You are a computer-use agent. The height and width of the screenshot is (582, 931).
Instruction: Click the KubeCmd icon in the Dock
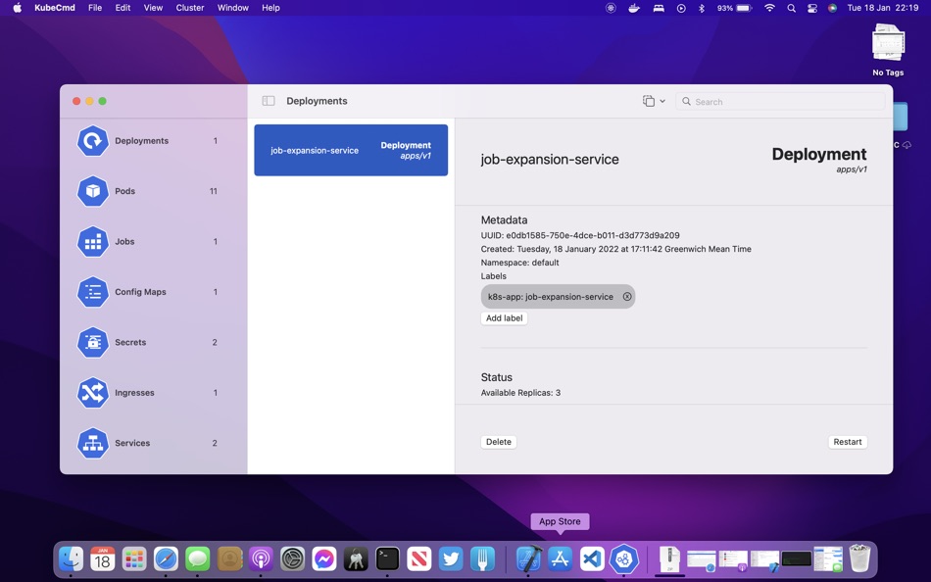pyautogui.click(x=624, y=558)
